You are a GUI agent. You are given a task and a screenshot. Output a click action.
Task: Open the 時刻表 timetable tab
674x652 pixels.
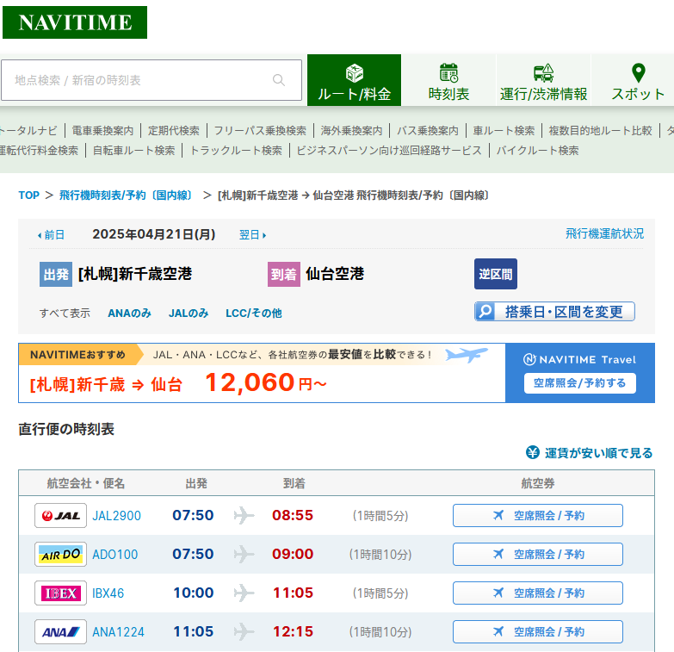tap(448, 80)
